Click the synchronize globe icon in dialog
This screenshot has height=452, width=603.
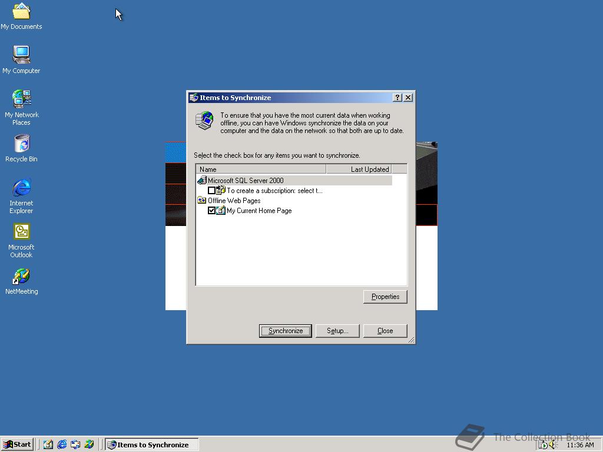[x=204, y=121]
